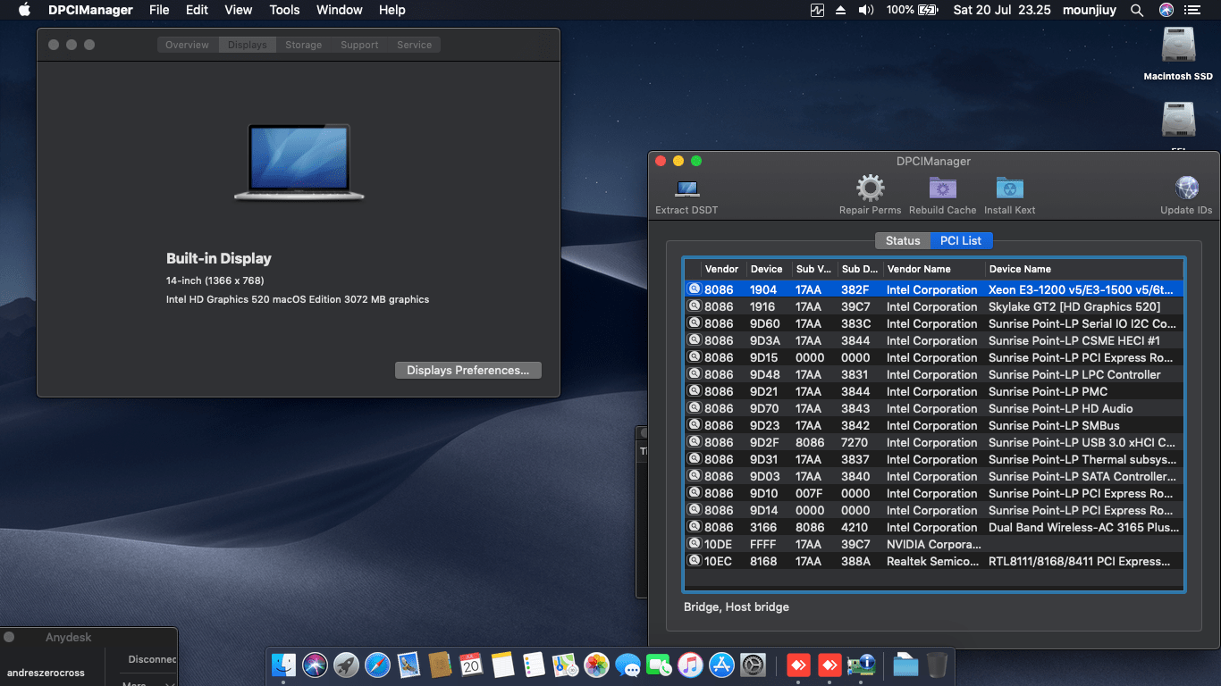Switch to the Storage tab
Viewport: 1221px width, 686px height.
[x=304, y=45]
